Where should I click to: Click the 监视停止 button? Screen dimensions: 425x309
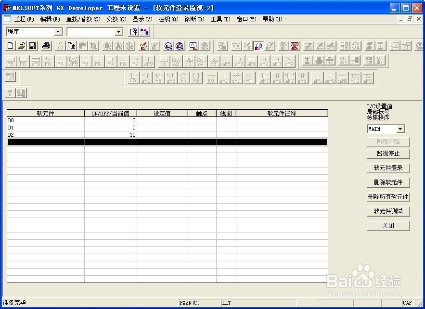pyautogui.click(x=388, y=154)
